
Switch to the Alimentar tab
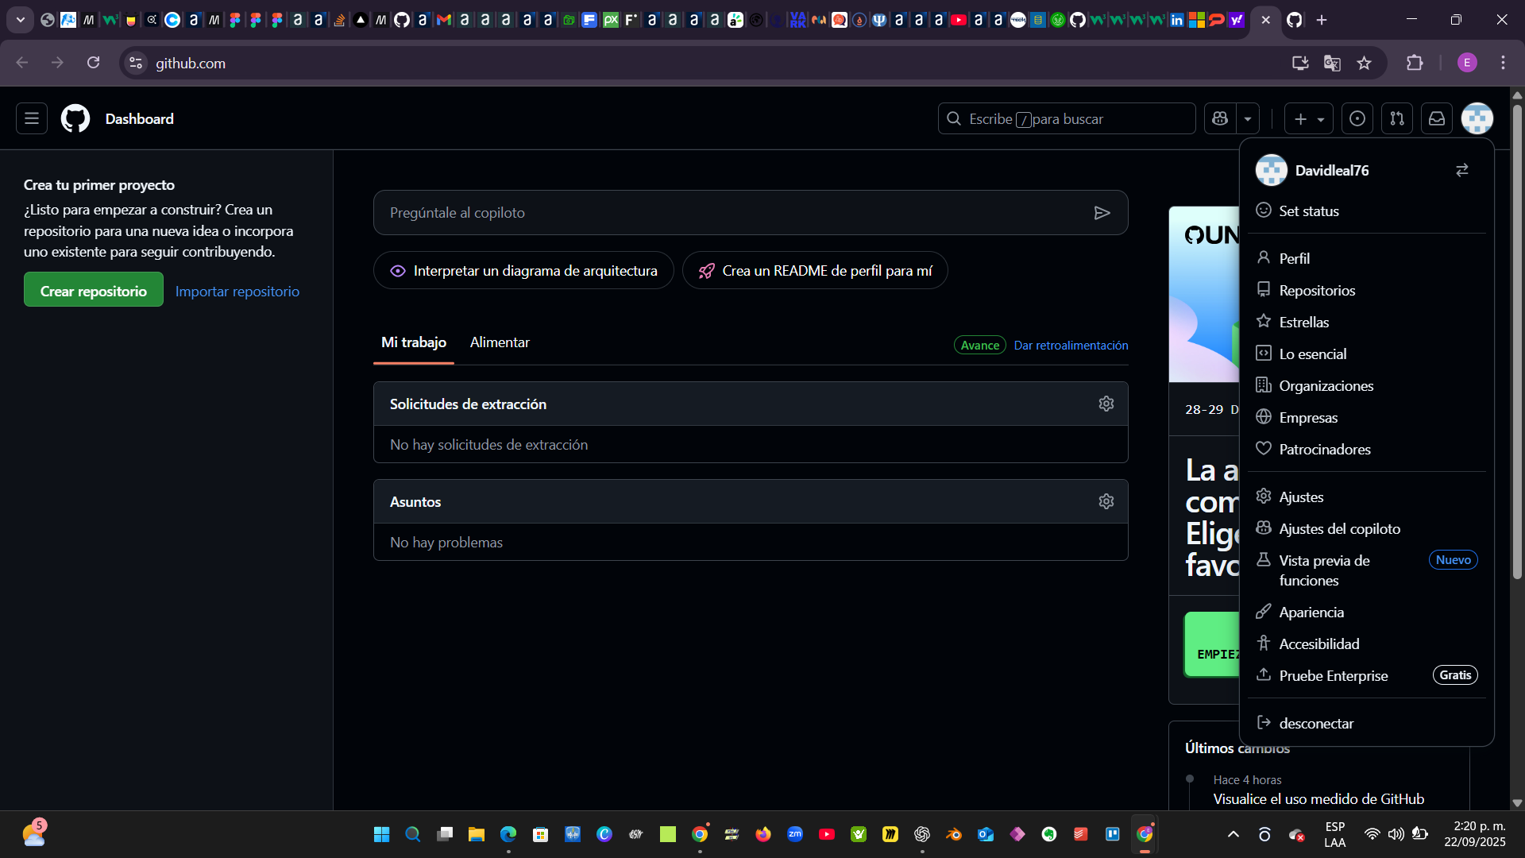500,342
